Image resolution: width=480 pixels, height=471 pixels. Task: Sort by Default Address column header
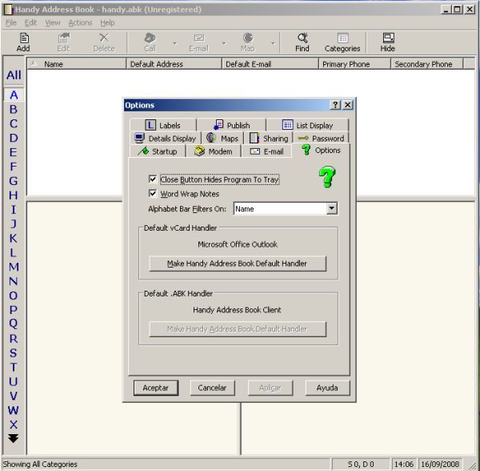pyautogui.click(x=174, y=64)
